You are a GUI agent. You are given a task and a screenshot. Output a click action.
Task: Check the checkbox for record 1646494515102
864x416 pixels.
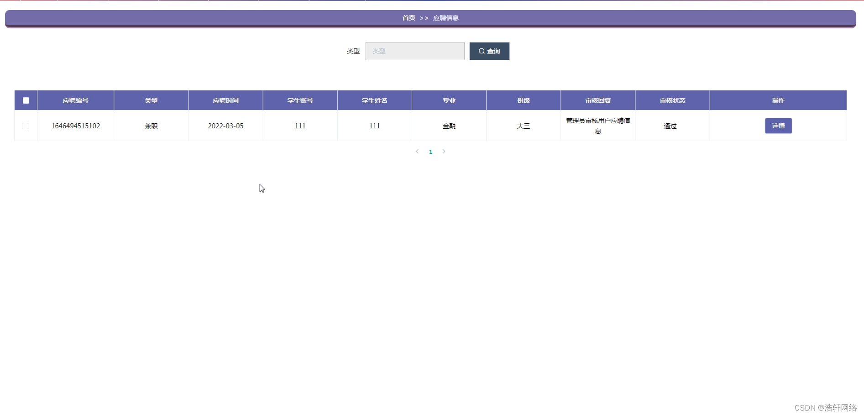tap(26, 126)
